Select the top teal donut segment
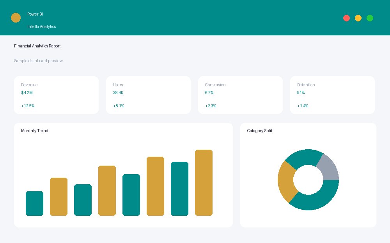 tap(305, 158)
